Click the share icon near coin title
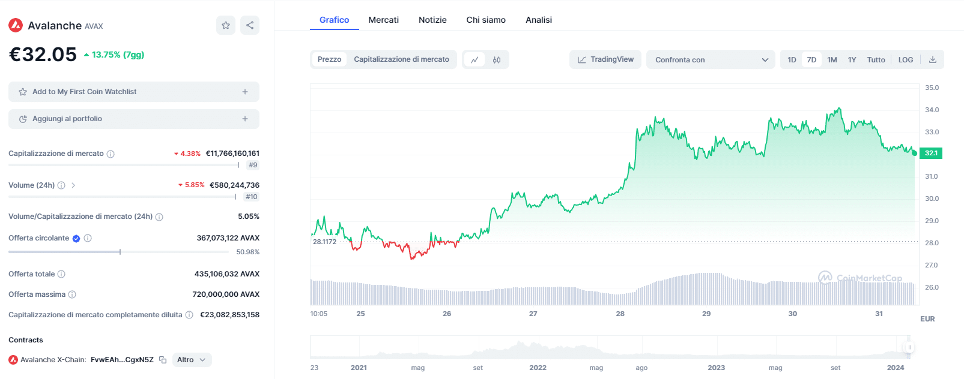The image size is (964, 379). click(x=250, y=25)
